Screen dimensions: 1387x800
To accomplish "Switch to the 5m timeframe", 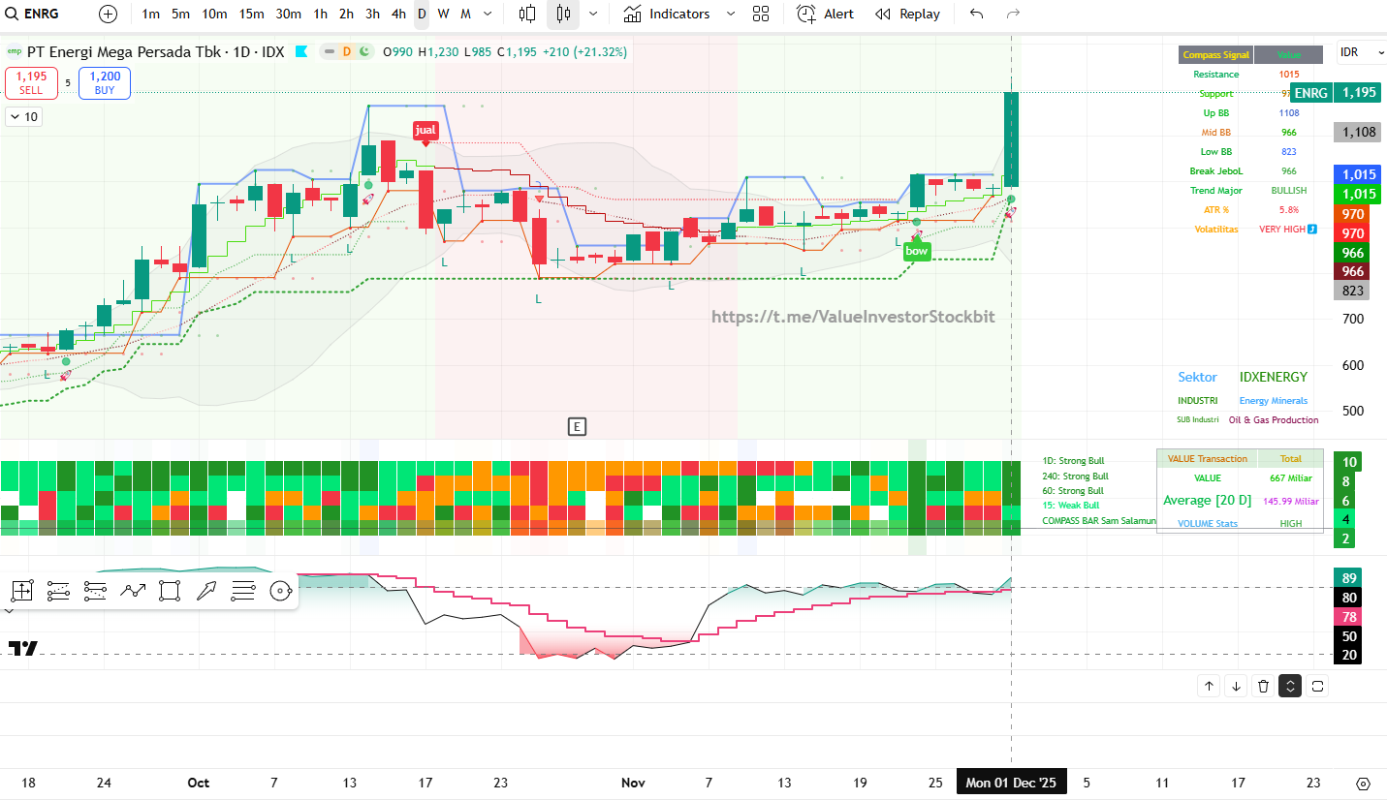I will pos(180,14).
